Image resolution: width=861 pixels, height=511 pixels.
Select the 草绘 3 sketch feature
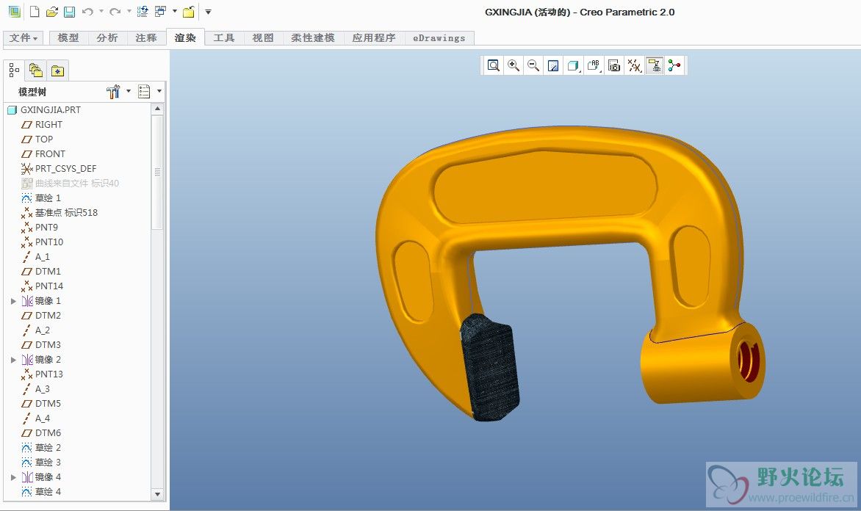click(x=41, y=462)
